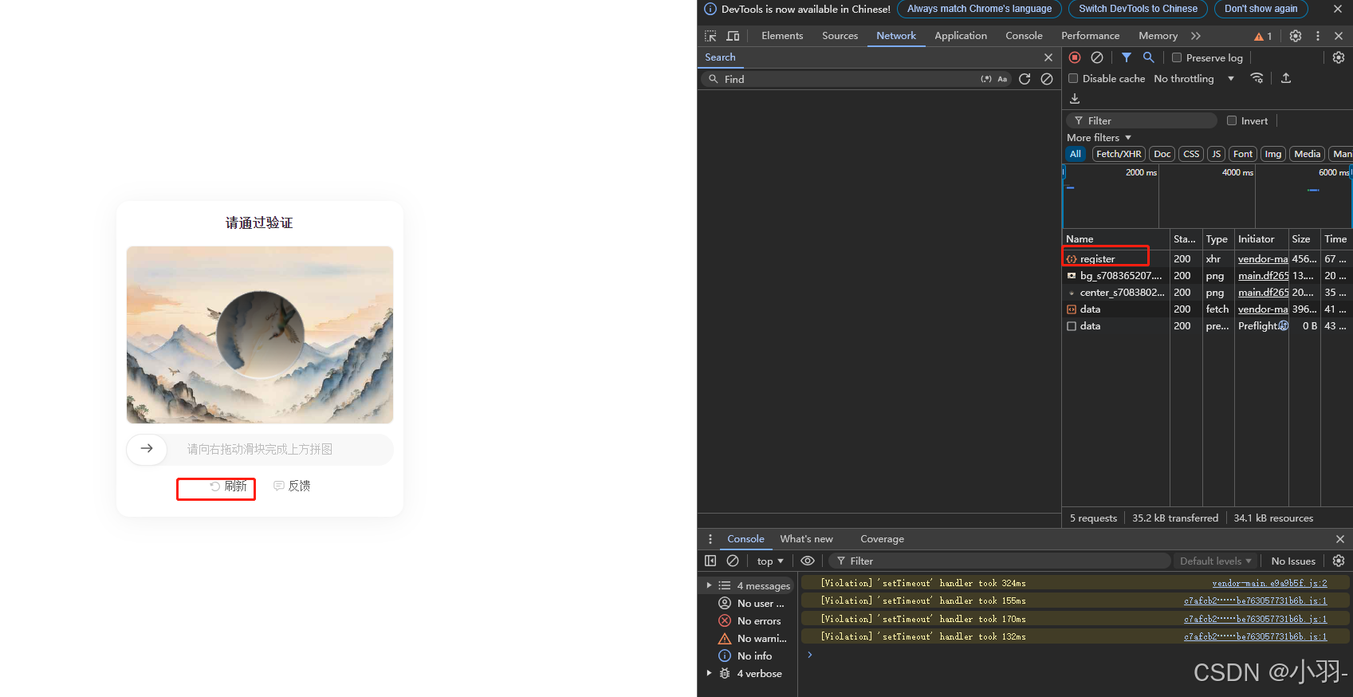Screen dimensions: 1353x697
Task: Filter requests by Img type
Action: coord(1273,154)
